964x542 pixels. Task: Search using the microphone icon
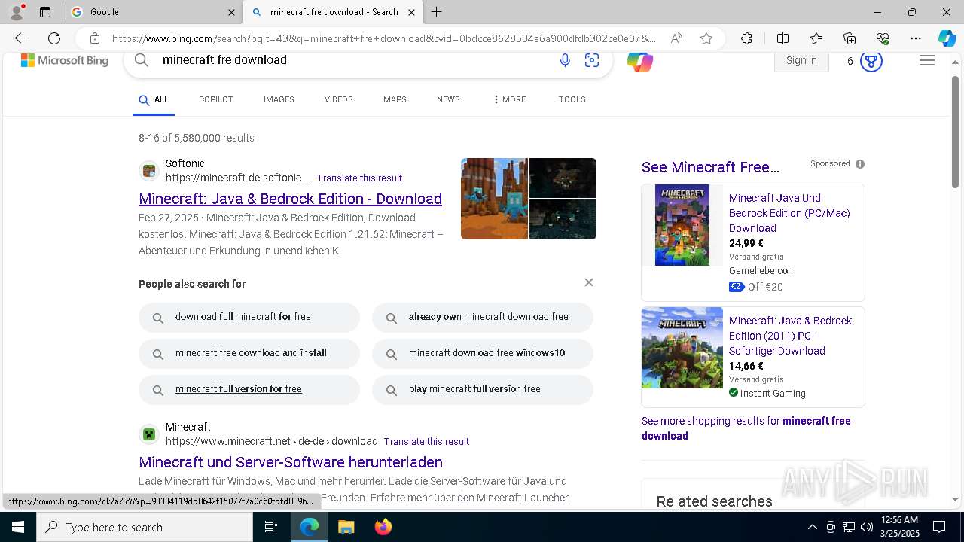(565, 60)
